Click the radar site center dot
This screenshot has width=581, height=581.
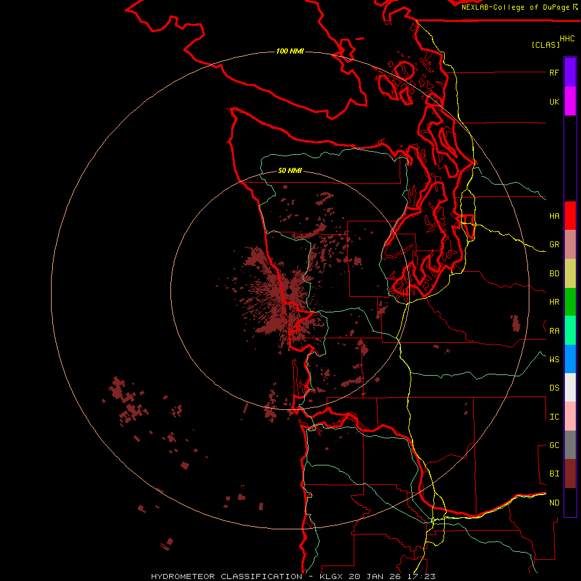[x=289, y=292]
